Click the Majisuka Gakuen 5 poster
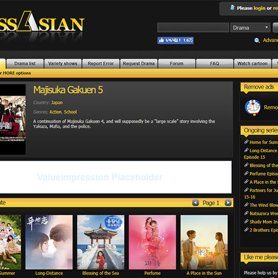This screenshot has height=278, width=278. pos(13,120)
